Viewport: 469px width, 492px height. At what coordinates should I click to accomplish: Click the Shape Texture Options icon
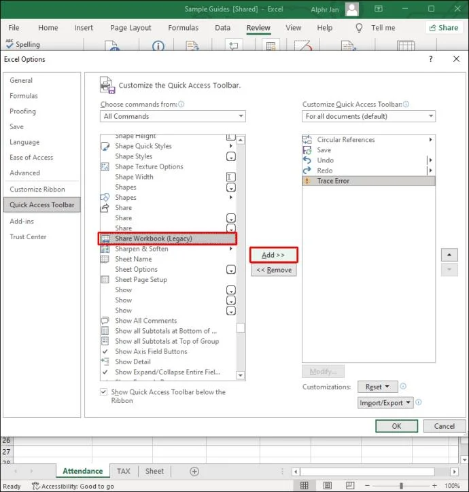105,166
